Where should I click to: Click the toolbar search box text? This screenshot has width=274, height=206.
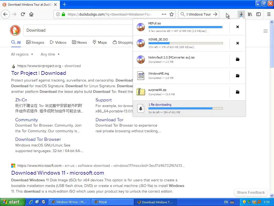tap(199, 14)
